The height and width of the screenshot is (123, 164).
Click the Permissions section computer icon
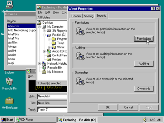pyautogui.click(x=80, y=31)
